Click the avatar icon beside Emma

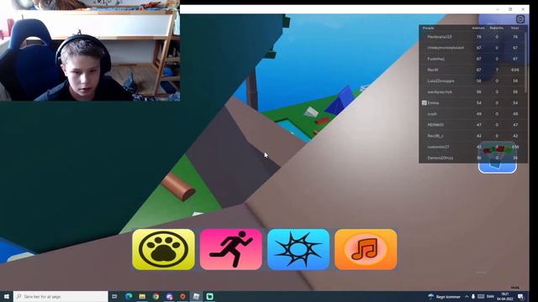424,102
